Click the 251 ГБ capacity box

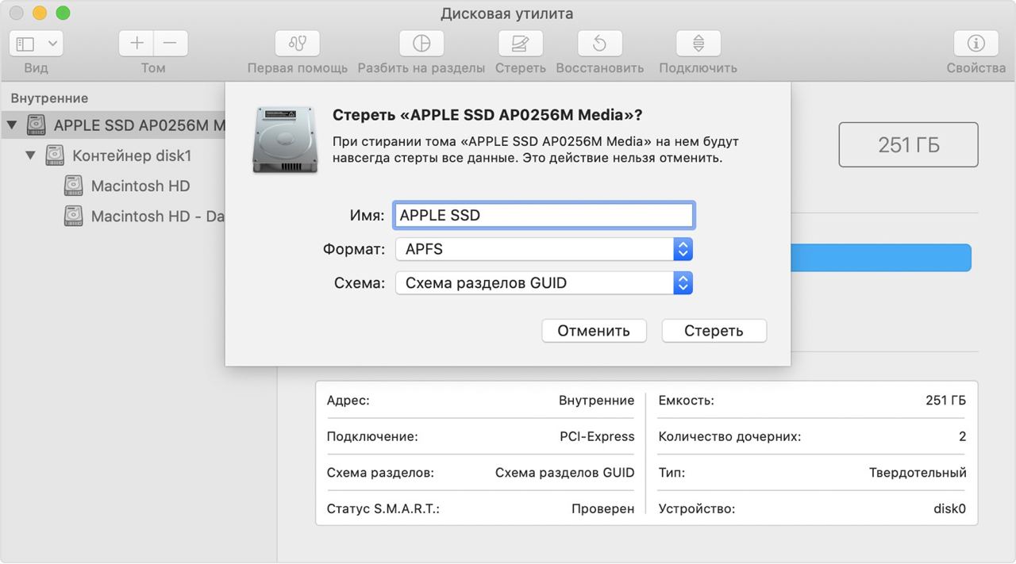(x=909, y=144)
